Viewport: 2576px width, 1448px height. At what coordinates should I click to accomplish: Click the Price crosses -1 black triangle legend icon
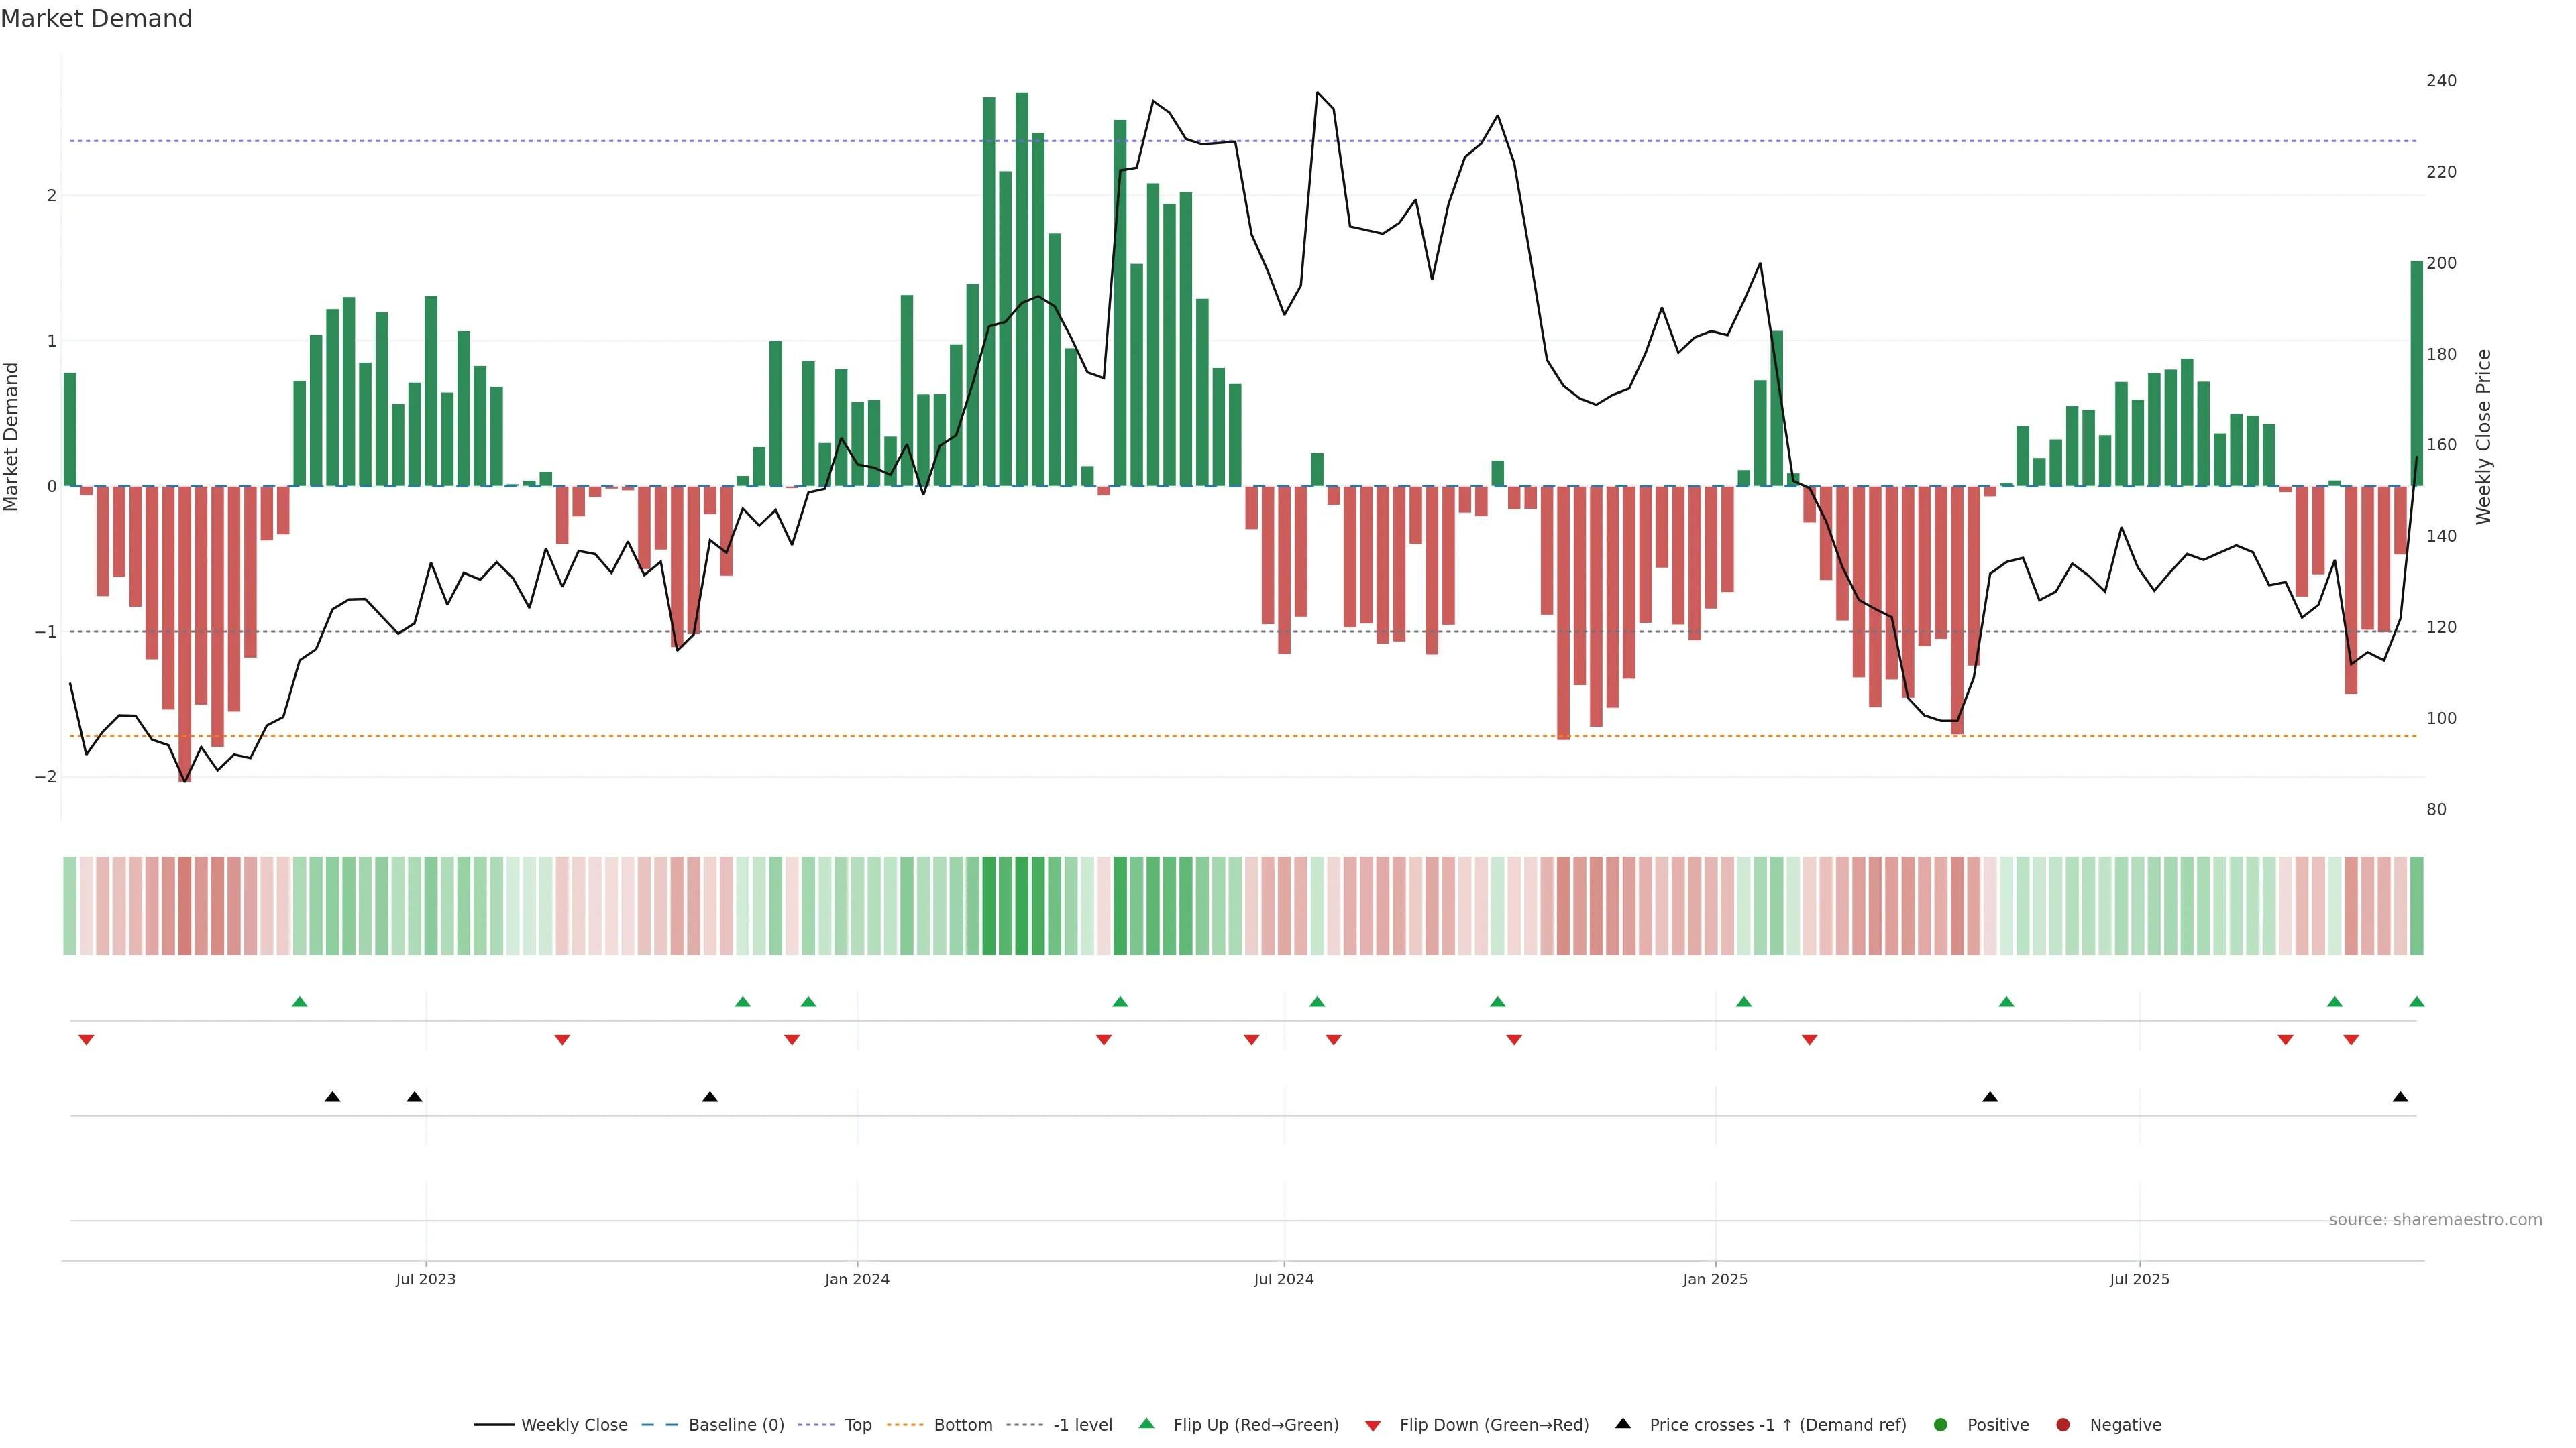click(1623, 1424)
